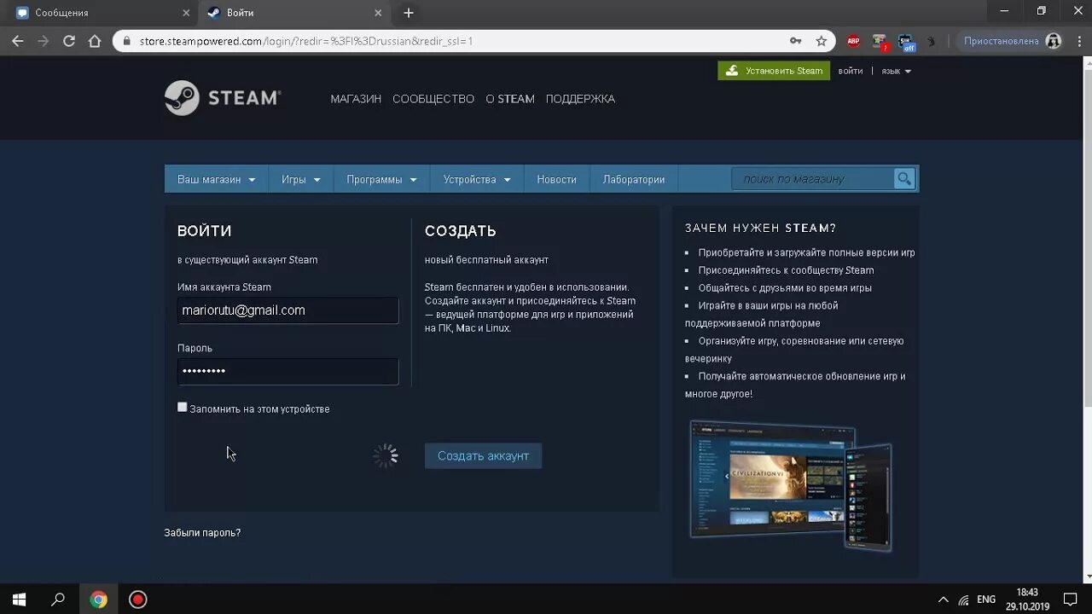This screenshot has width=1092, height=614.
Task: Show hidden system tray icons
Action: [943, 600]
